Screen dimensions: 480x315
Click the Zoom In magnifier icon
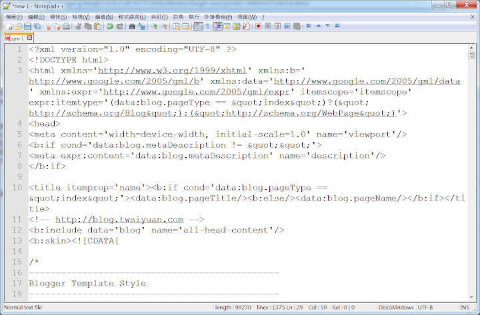(x=154, y=26)
